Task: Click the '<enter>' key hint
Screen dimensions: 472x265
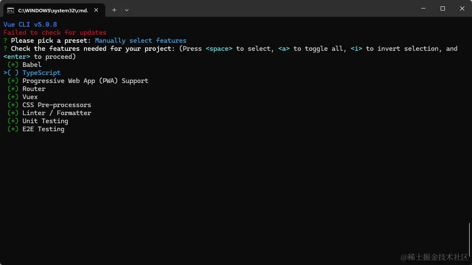Action: click(x=17, y=57)
